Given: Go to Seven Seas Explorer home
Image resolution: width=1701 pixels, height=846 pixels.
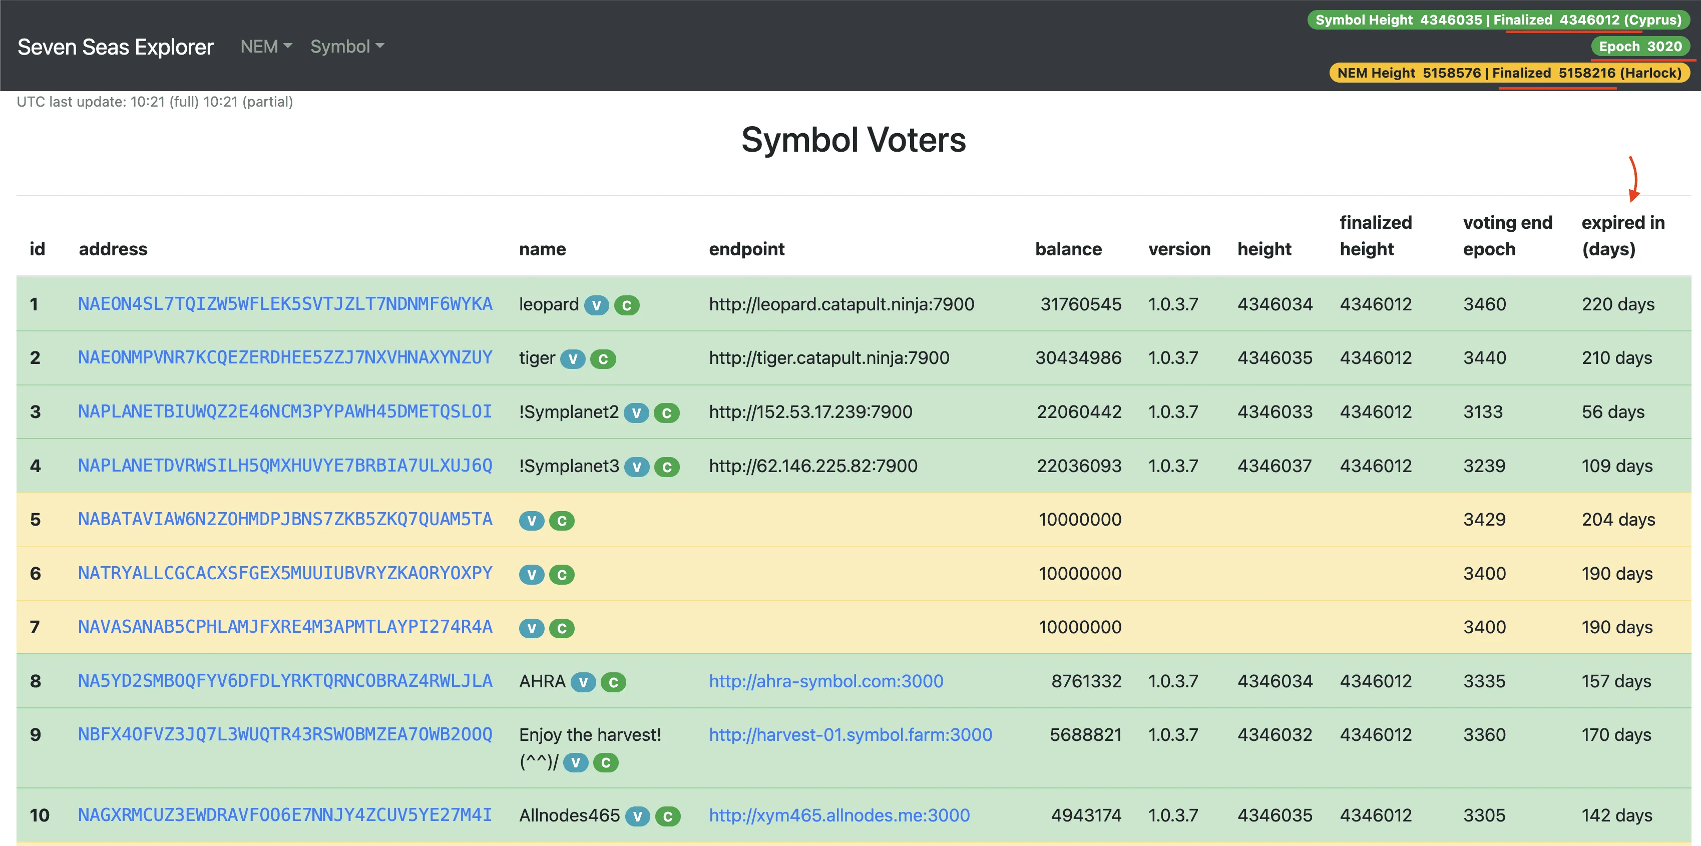Looking at the screenshot, I should [116, 46].
